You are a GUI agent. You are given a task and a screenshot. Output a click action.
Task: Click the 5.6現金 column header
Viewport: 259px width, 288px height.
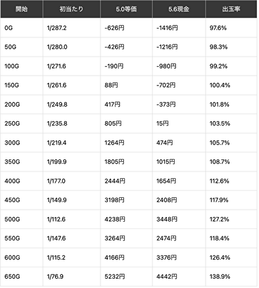[179, 9]
